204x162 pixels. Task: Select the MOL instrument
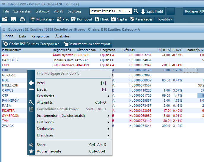[x=5, y=80]
